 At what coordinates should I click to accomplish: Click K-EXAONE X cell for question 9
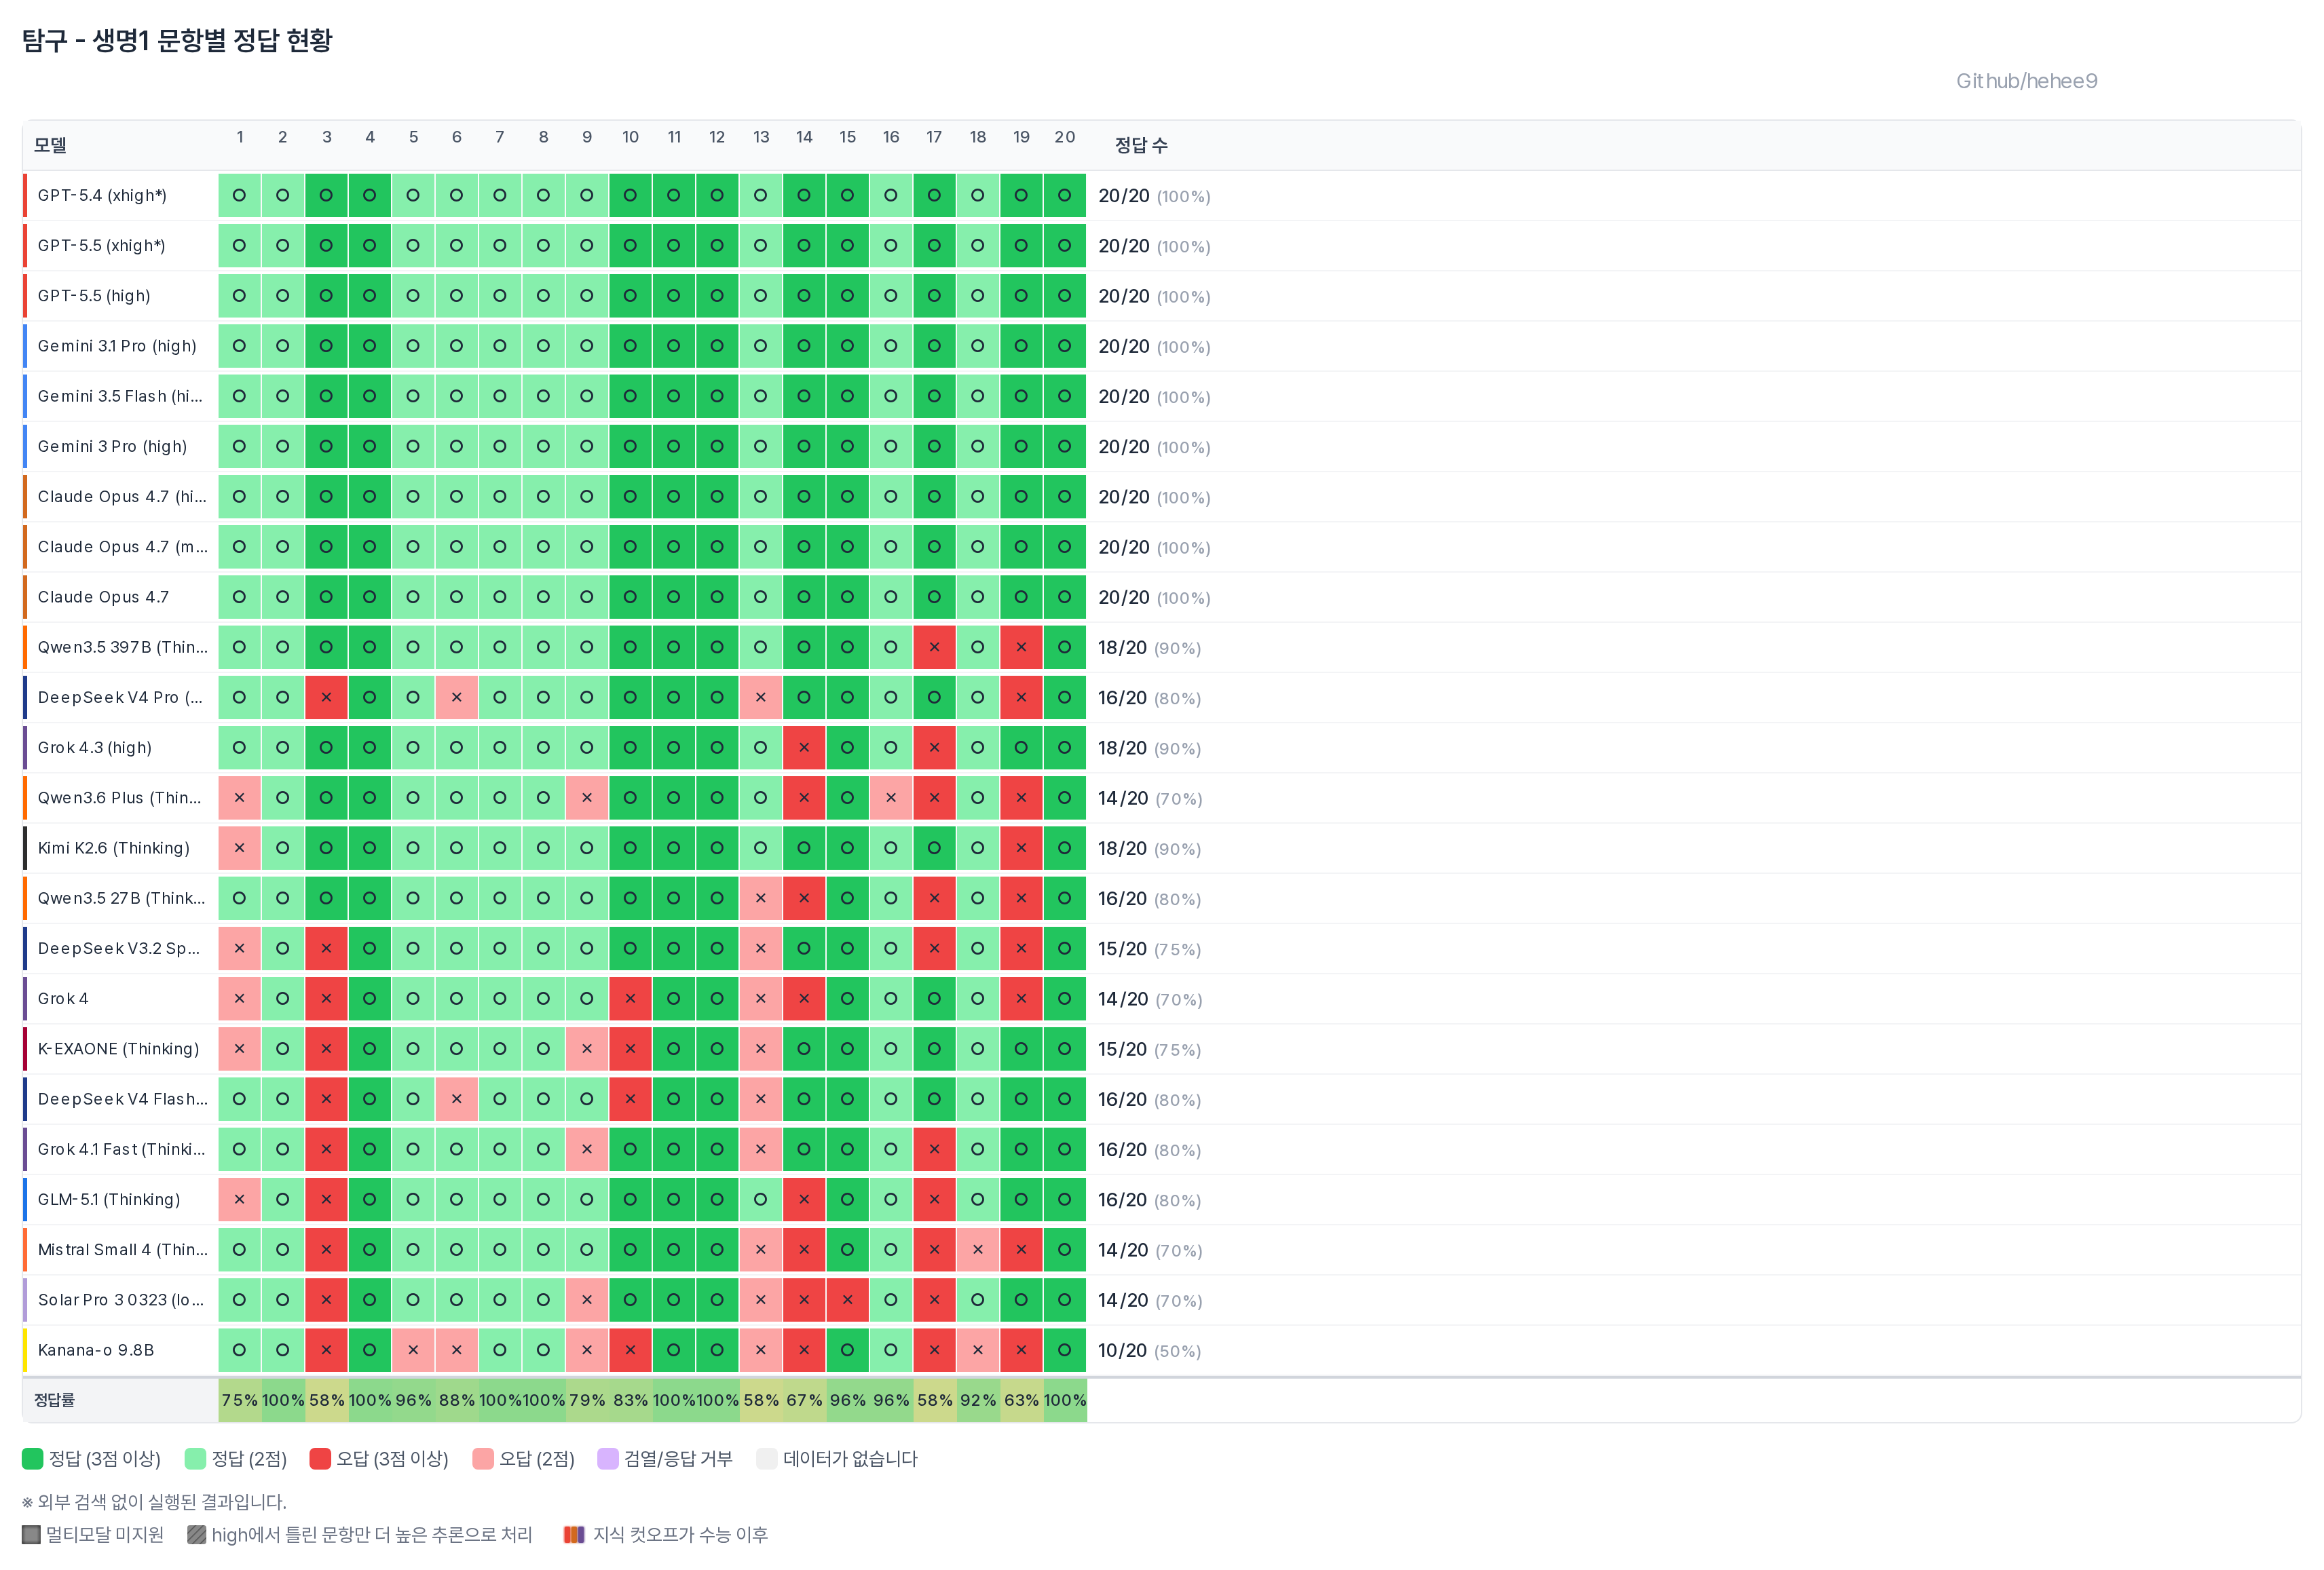point(587,1048)
